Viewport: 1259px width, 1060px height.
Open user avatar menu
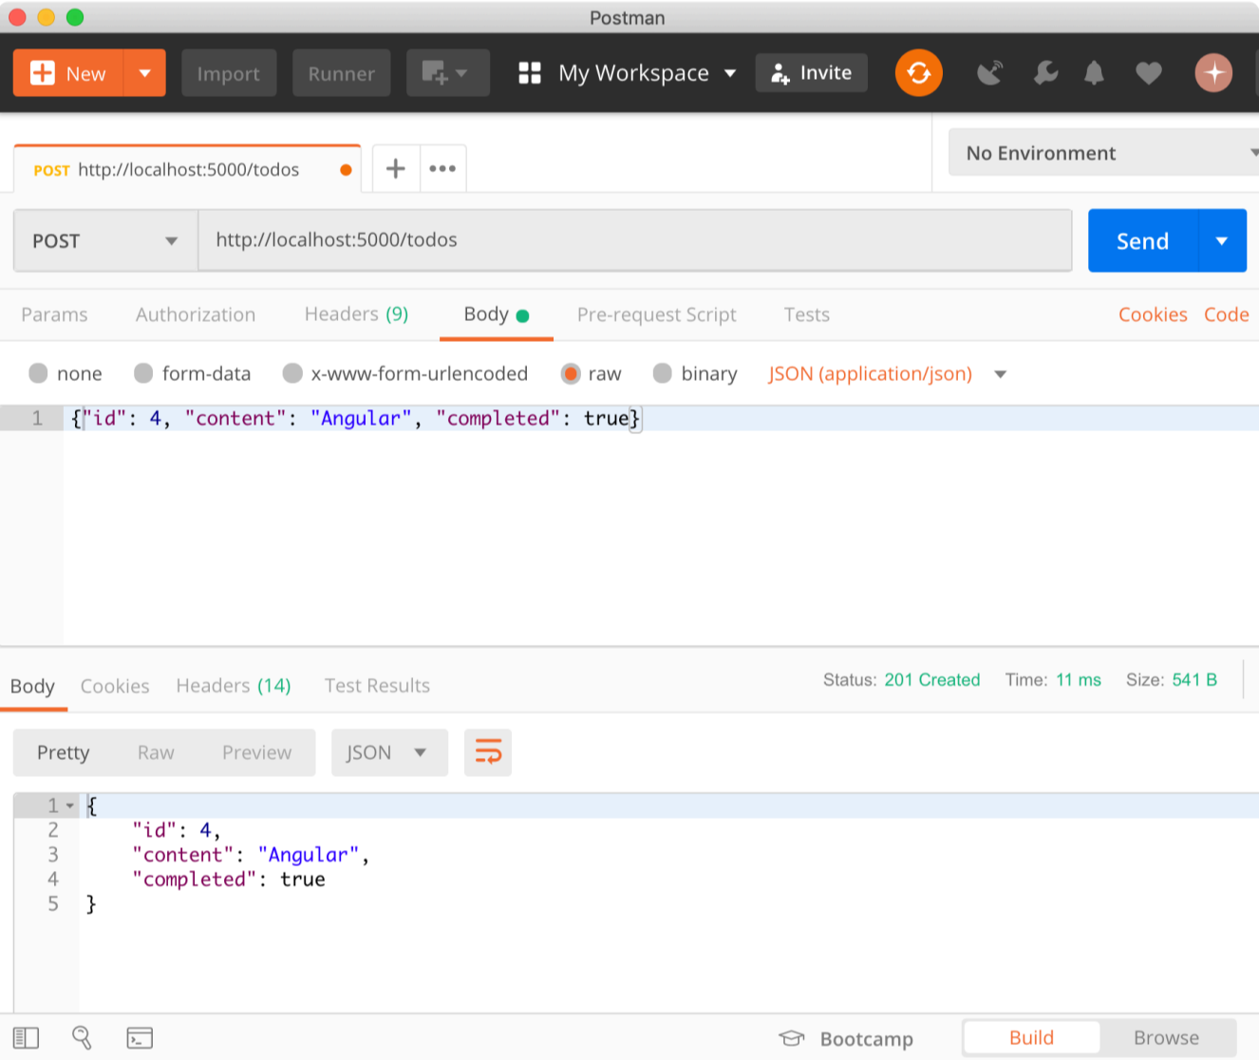coord(1213,73)
